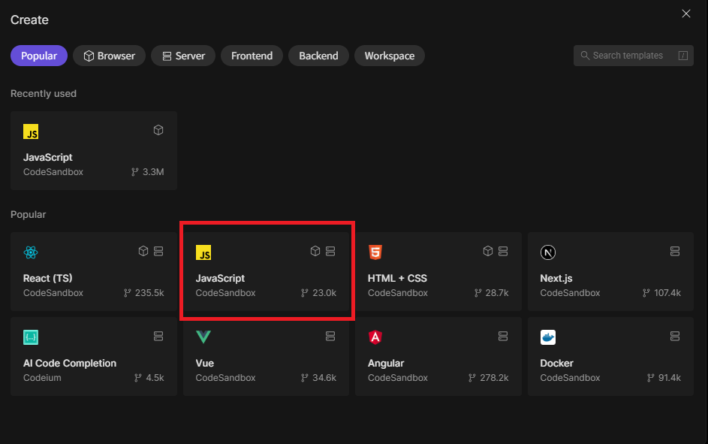Click server icon on Vue card
This screenshot has height=444, width=708.
(x=330, y=336)
